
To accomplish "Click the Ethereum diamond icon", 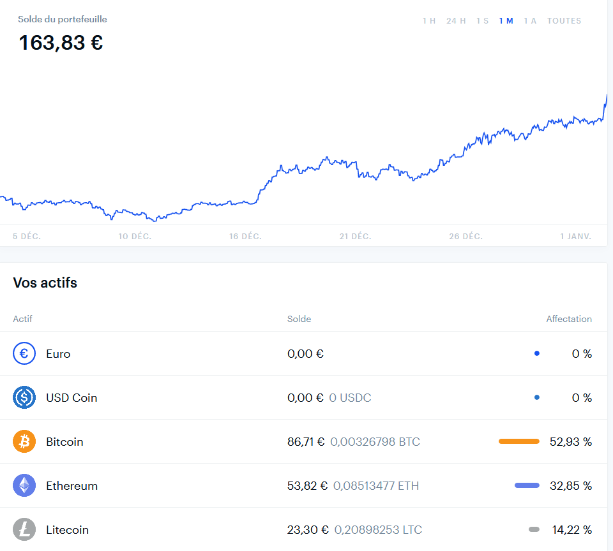I will pyautogui.click(x=24, y=485).
